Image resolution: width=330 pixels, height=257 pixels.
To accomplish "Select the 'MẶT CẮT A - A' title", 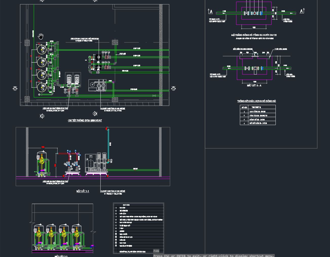I will (254, 85).
